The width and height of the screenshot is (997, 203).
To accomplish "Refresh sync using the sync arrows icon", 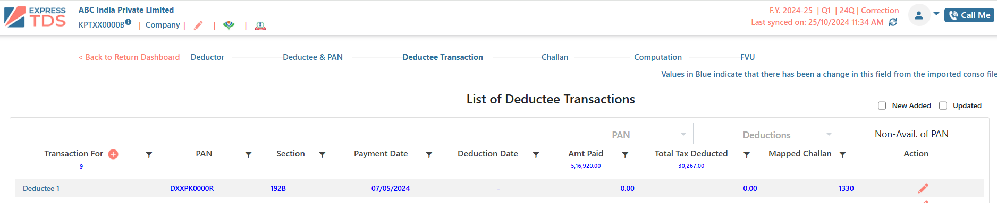I will pyautogui.click(x=893, y=22).
